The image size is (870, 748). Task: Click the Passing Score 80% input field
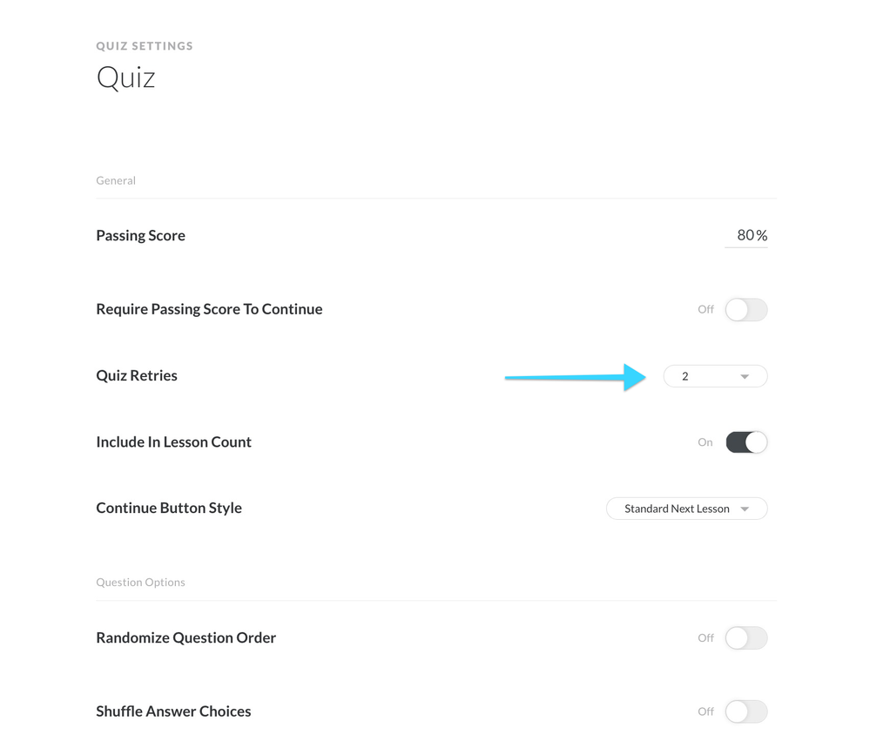746,235
